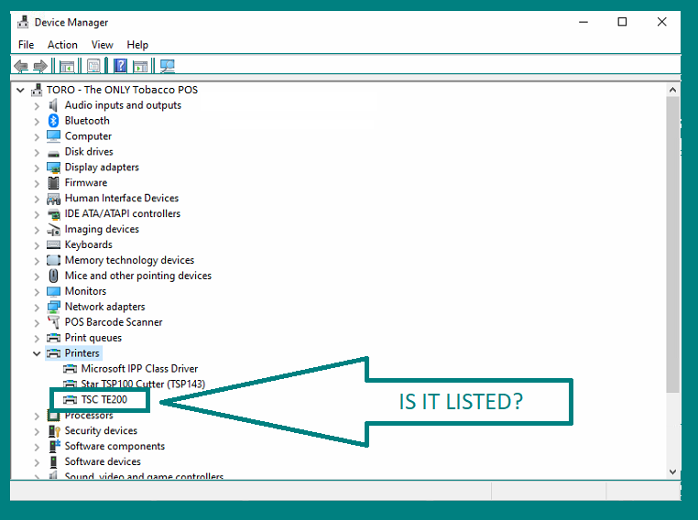The image size is (698, 520).
Task: Collapse the TORO root computer node
Action: (20, 91)
